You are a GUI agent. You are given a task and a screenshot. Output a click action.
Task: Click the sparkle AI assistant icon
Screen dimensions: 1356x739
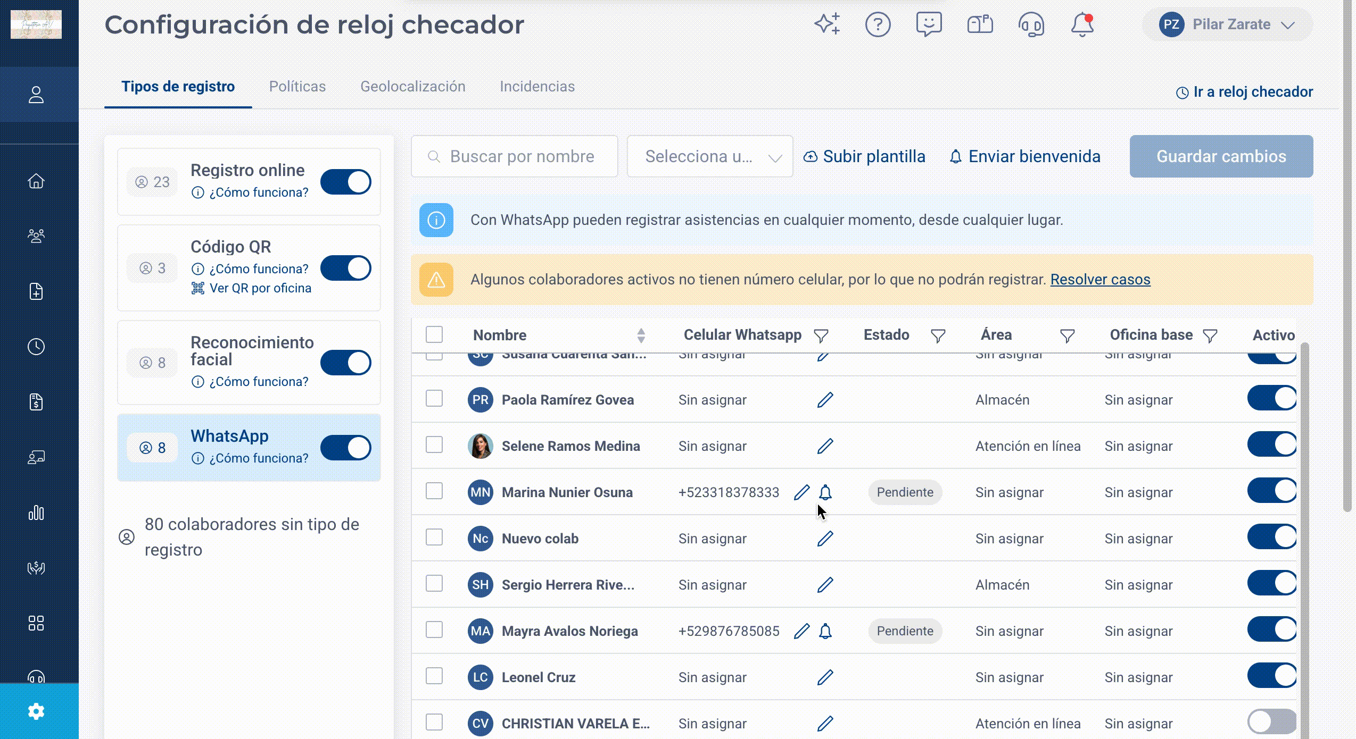click(827, 24)
